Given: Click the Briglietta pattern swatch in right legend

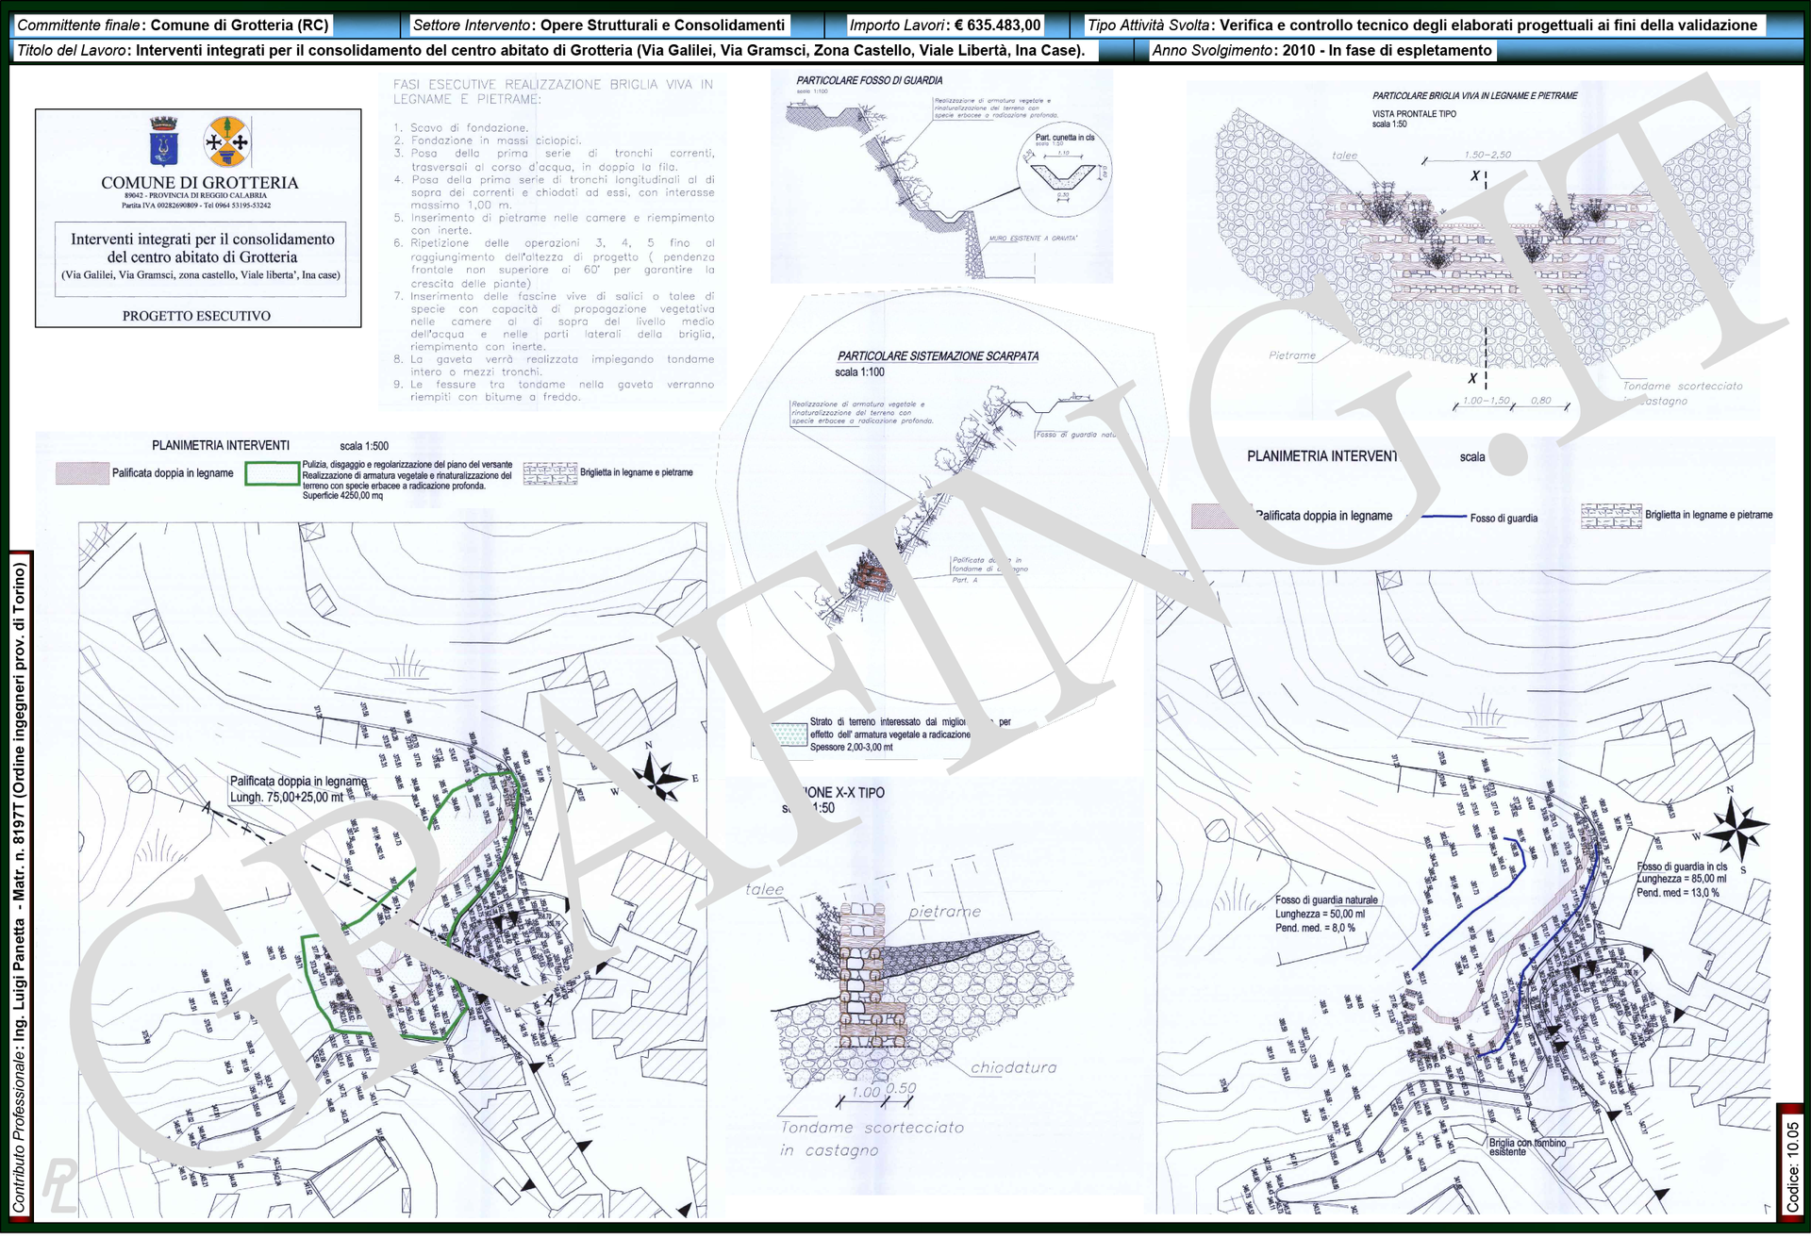Looking at the screenshot, I should tap(1611, 516).
